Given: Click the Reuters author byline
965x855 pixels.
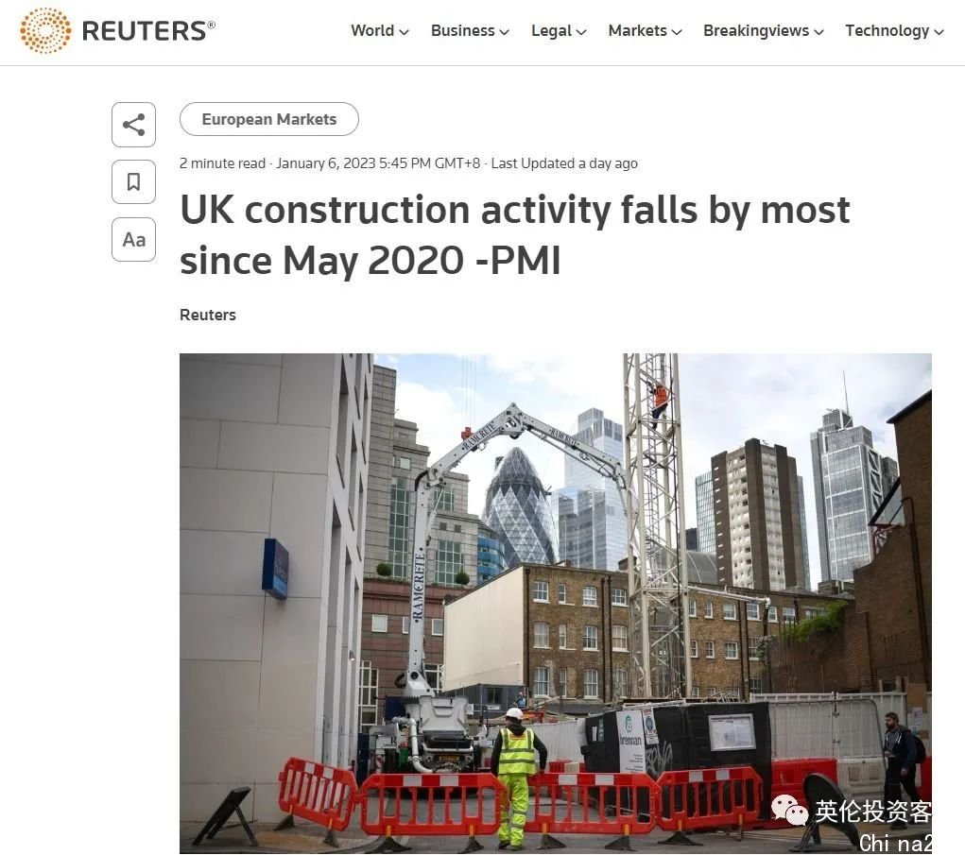Looking at the screenshot, I should click(x=208, y=315).
